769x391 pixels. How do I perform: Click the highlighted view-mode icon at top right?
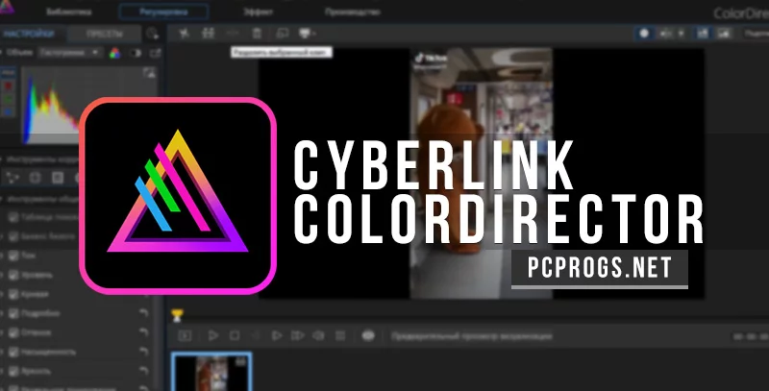(x=704, y=34)
